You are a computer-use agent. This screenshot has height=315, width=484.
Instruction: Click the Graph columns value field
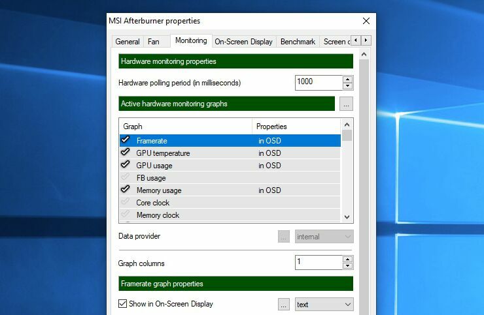(319, 262)
